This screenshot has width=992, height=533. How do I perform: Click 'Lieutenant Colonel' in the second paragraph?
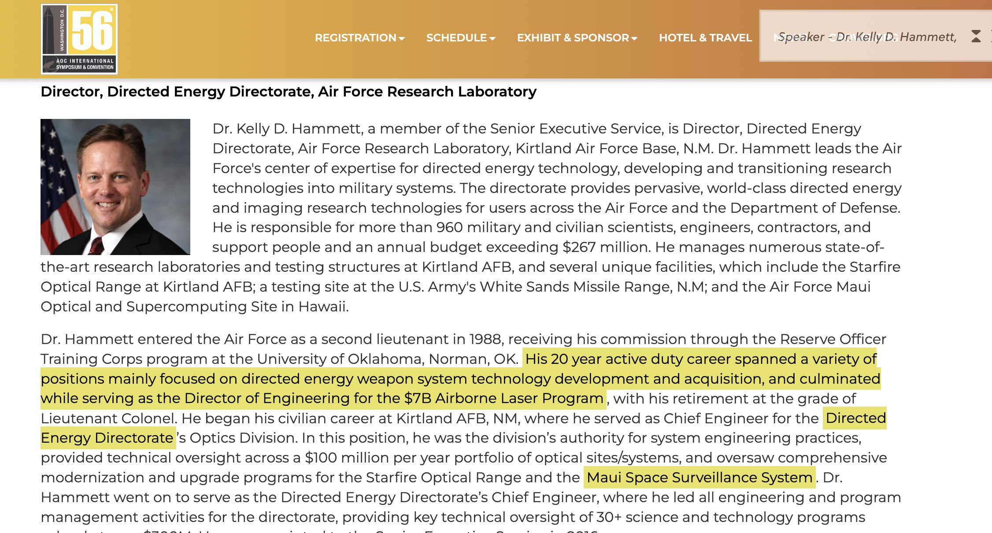[x=108, y=418]
